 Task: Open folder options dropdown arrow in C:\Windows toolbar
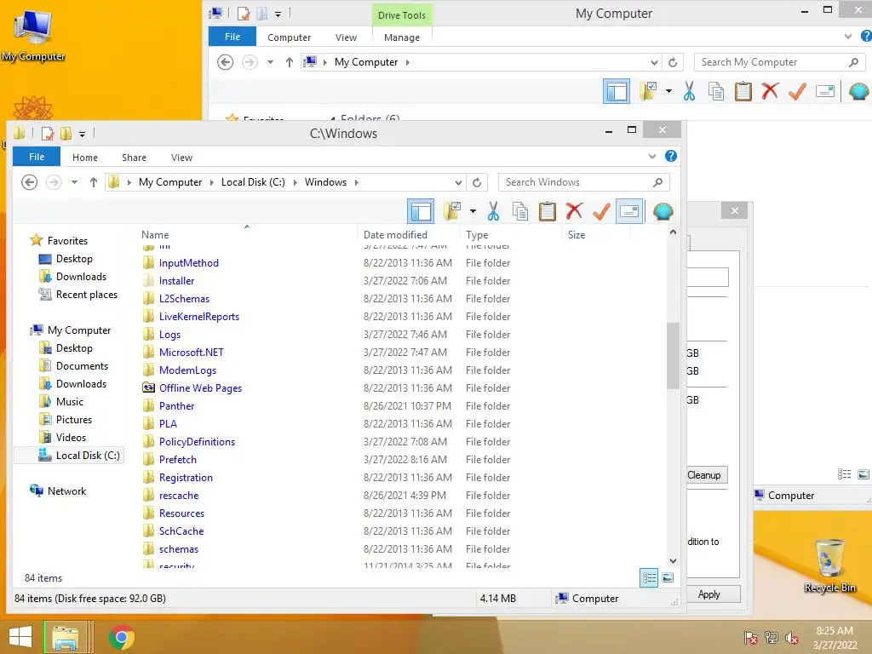473,211
